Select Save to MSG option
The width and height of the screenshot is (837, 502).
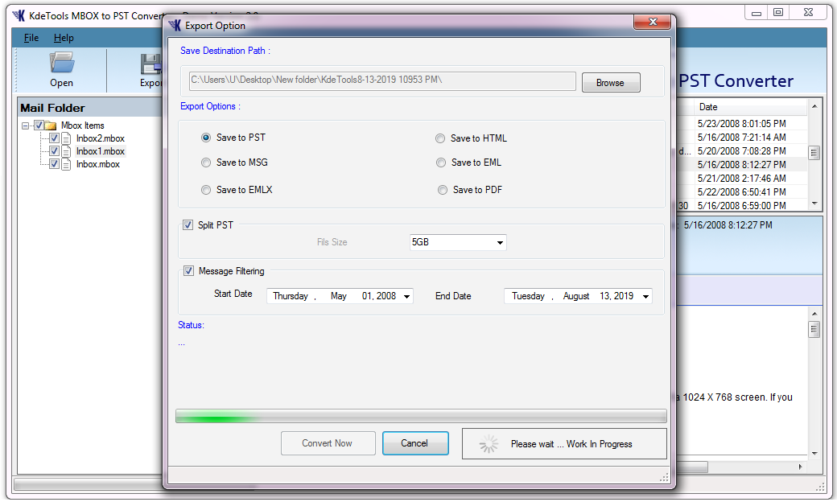point(205,163)
